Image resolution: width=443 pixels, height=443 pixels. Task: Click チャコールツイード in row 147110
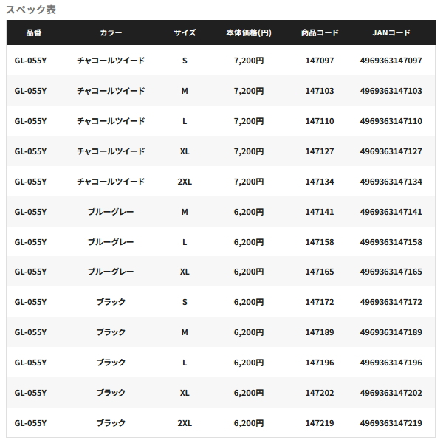point(111,121)
